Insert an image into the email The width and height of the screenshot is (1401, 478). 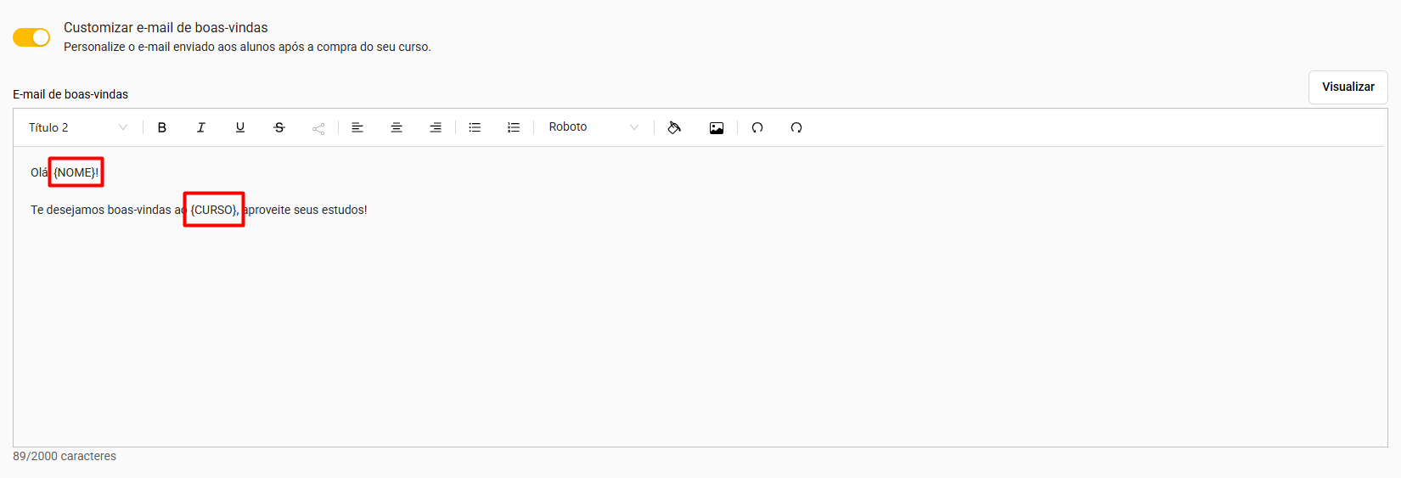click(x=717, y=127)
